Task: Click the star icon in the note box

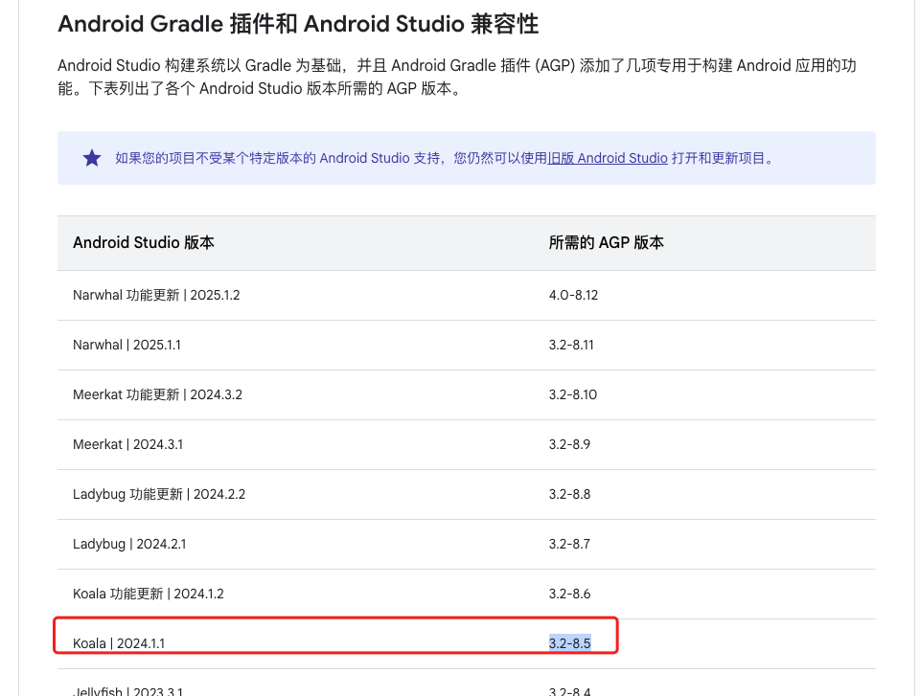Action: pyautogui.click(x=92, y=158)
